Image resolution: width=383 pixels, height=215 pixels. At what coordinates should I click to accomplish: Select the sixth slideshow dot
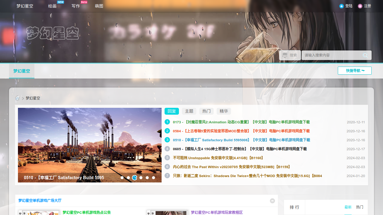click(x=153, y=178)
